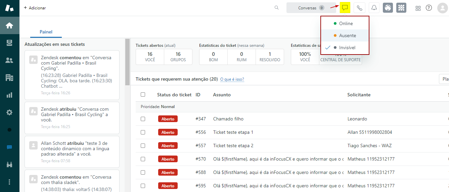Click the 'O que é isso?' link
Screen dimensions: 449x192
pyautogui.click(x=232, y=79)
